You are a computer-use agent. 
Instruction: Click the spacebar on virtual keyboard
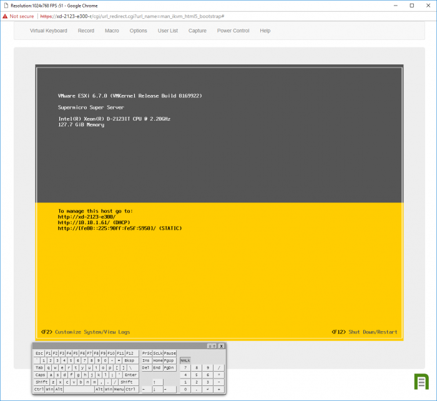[x=79, y=389]
